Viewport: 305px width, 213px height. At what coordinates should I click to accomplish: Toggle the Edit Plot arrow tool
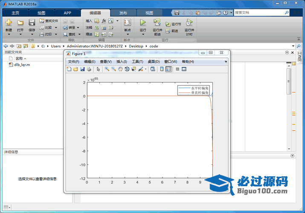click(98, 69)
